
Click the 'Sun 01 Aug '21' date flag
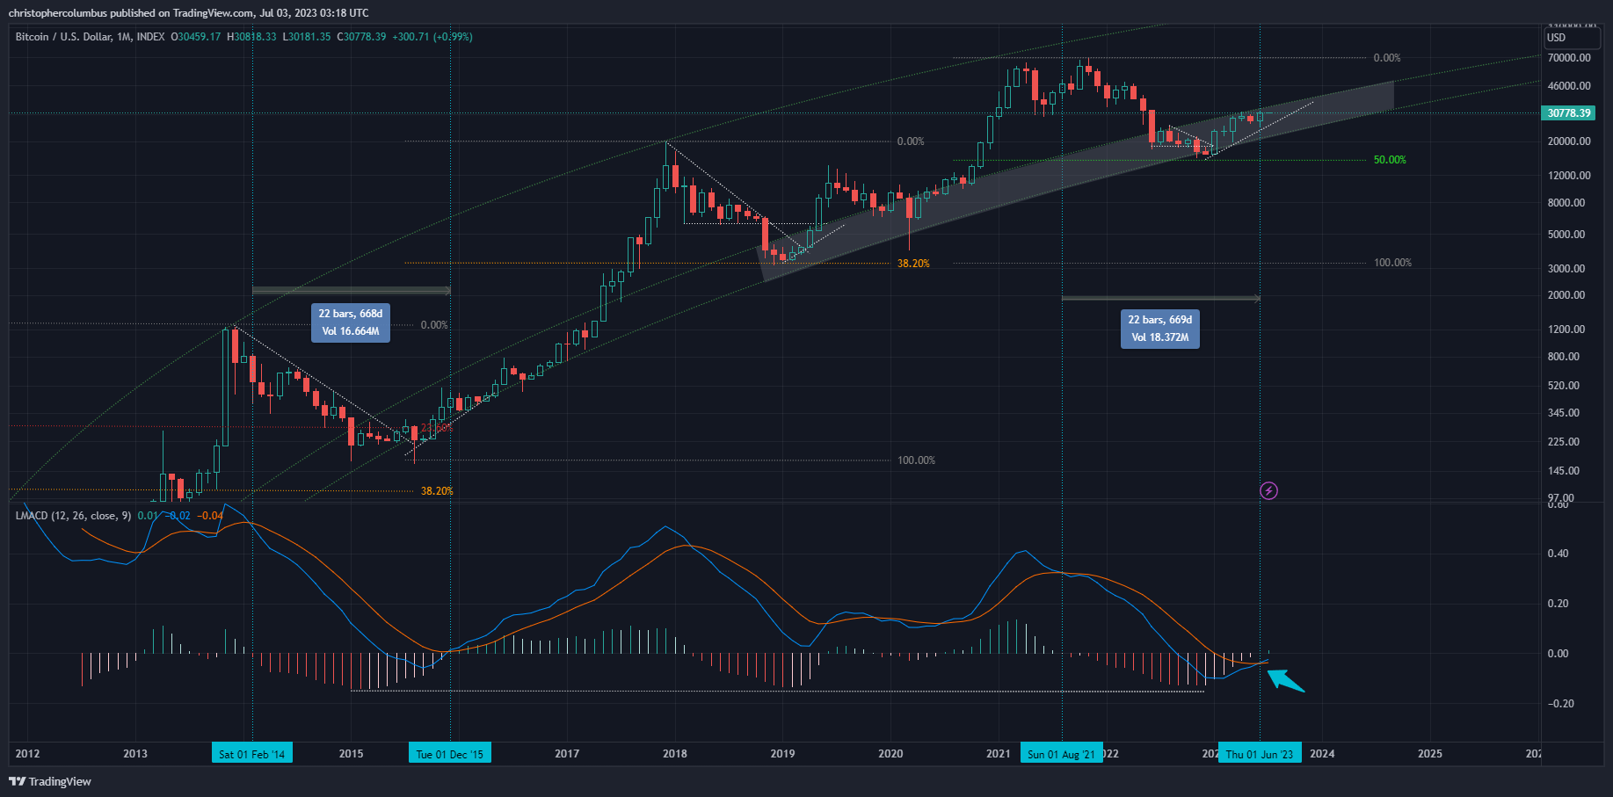point(1061,752)
